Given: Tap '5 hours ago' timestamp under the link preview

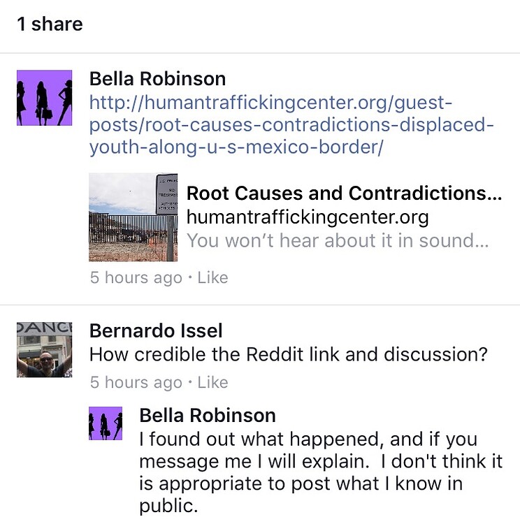Looking at the screenshot, I should coord(136,277).
